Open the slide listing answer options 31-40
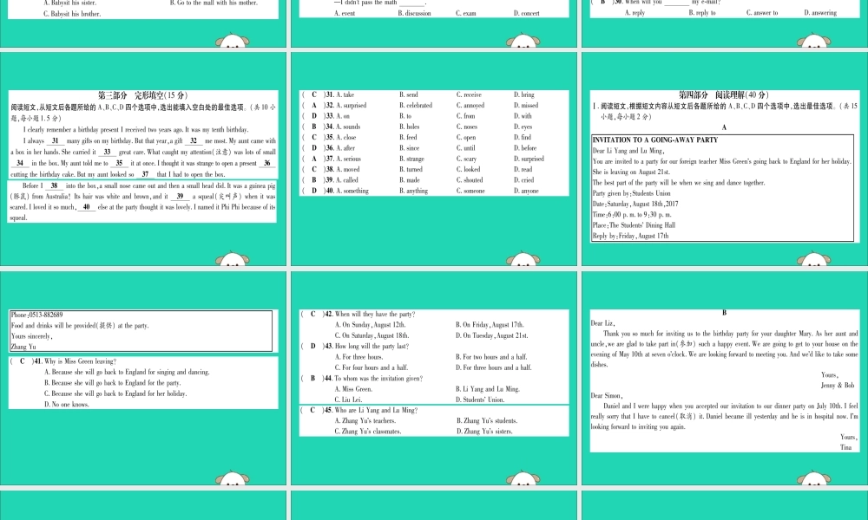The image size is (868, 520). tap(434, 159)
